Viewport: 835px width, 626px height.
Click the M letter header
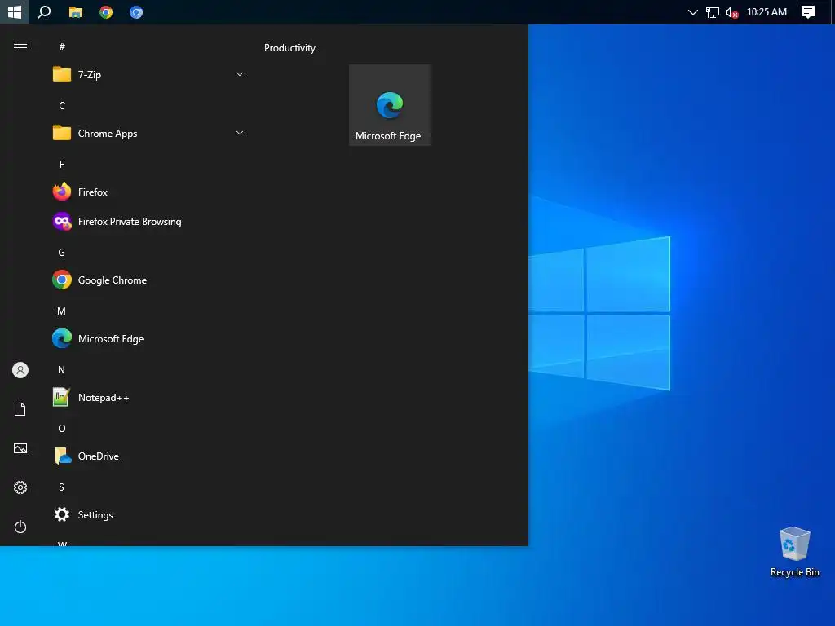coord(62,311)
